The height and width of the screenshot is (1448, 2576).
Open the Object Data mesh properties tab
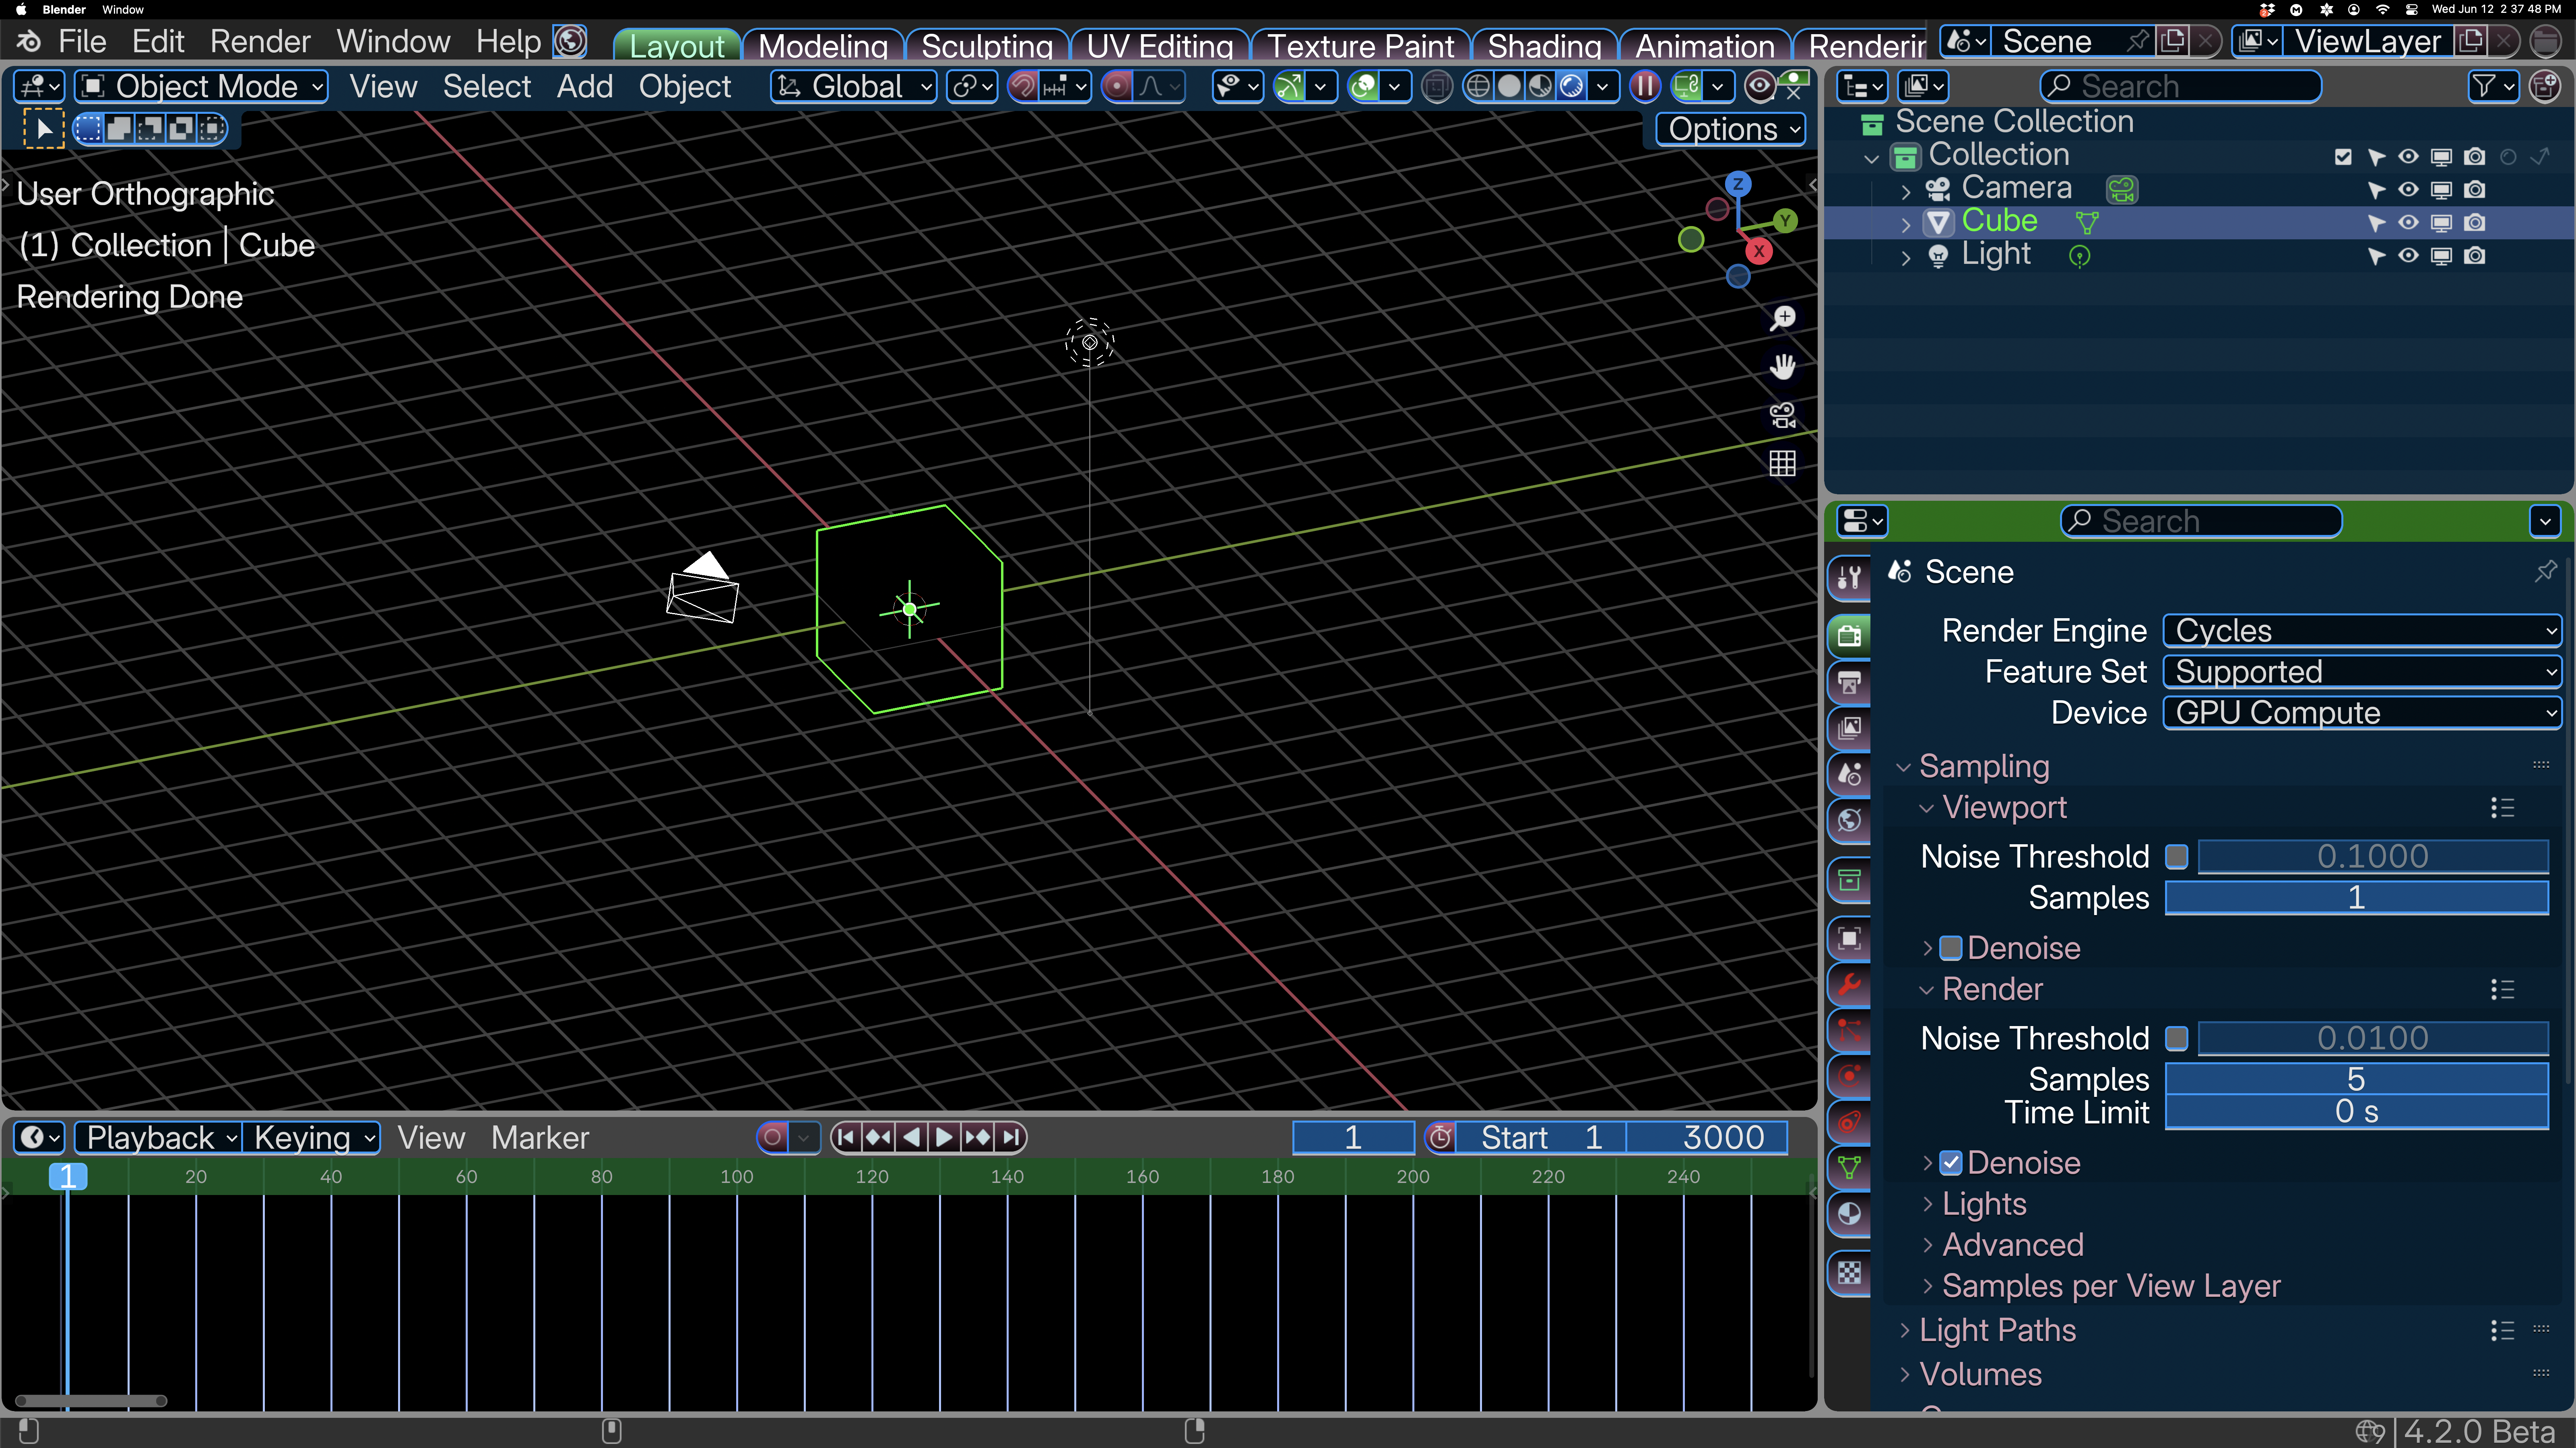click(1849, 1168)
